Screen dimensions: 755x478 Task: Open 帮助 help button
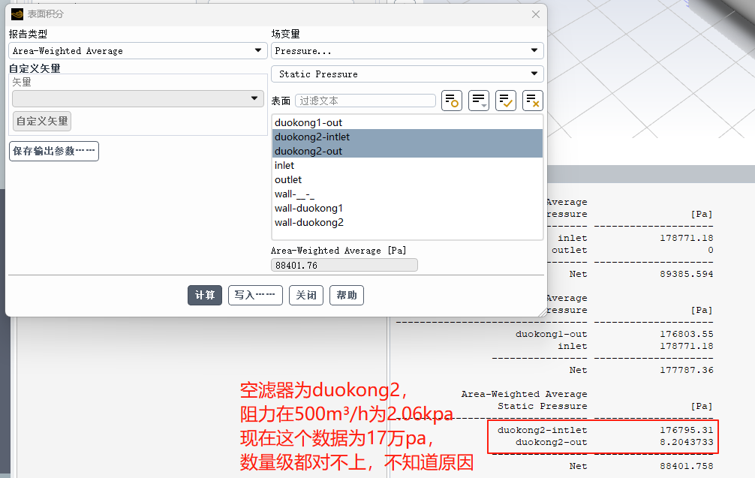[x=347, y=295]
